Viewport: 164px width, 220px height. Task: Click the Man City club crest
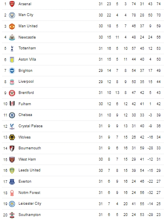tap(12, 15)
